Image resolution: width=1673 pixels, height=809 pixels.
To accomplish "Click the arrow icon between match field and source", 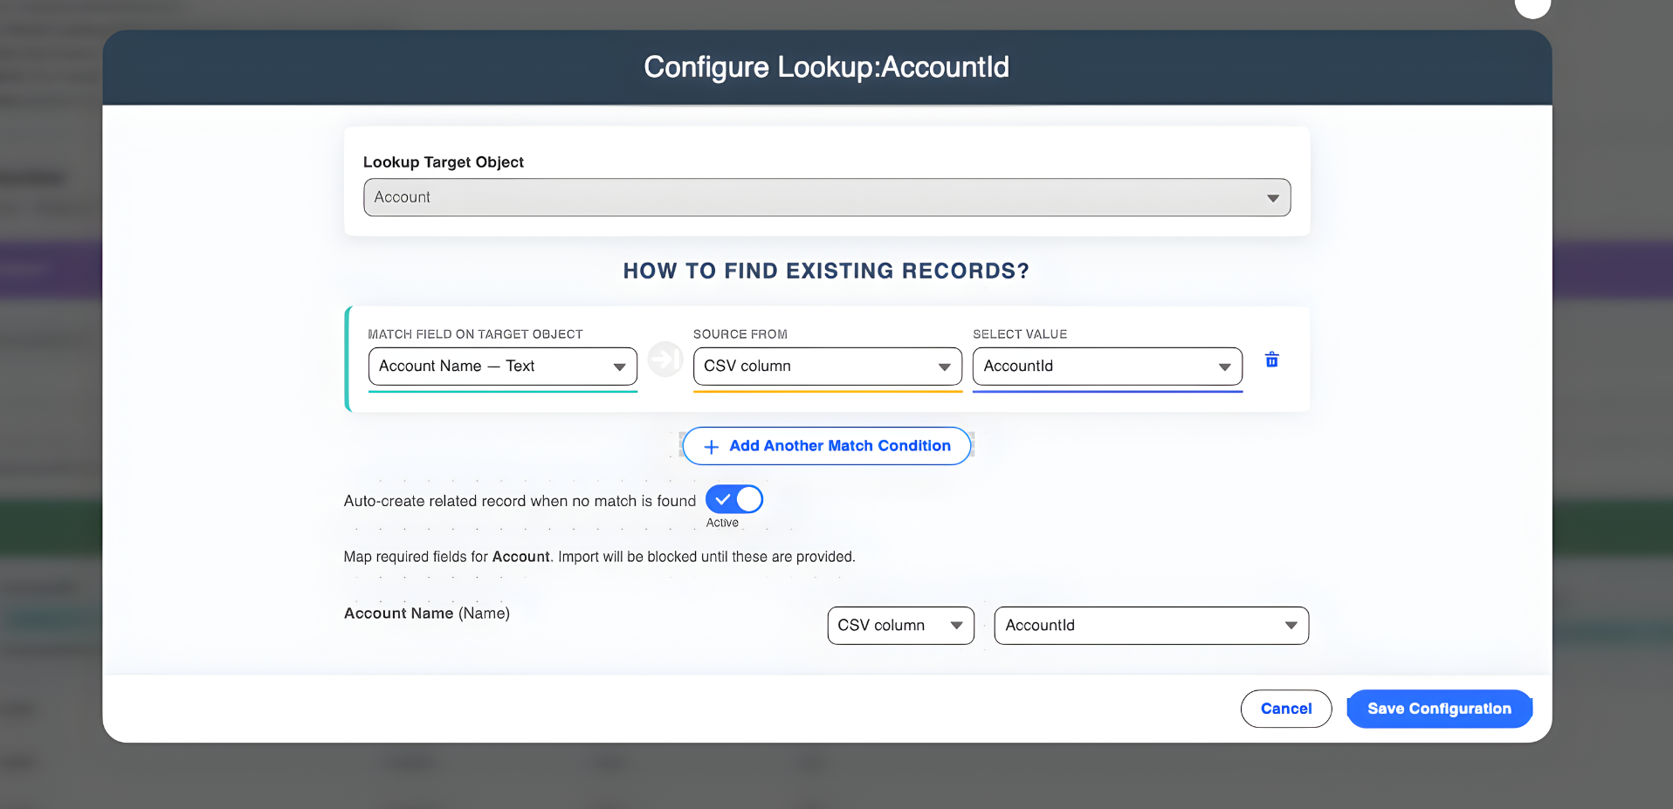I will coord(665,359).
